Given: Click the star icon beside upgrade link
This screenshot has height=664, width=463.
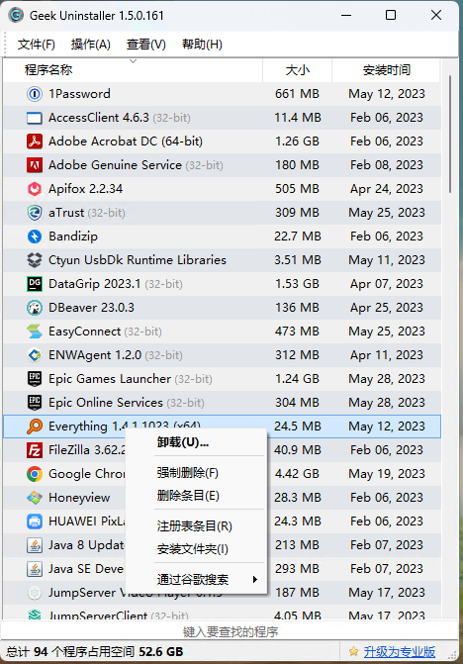Looking at the screenshot, I should click(x=353, y=651).
